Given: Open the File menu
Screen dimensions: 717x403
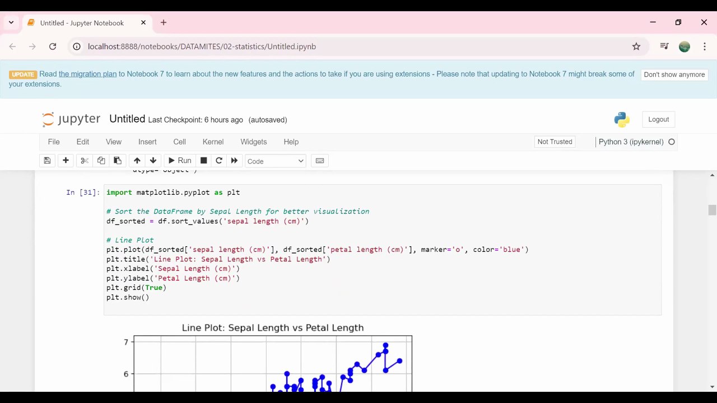Looking at the screenshot, I should 54,142.
